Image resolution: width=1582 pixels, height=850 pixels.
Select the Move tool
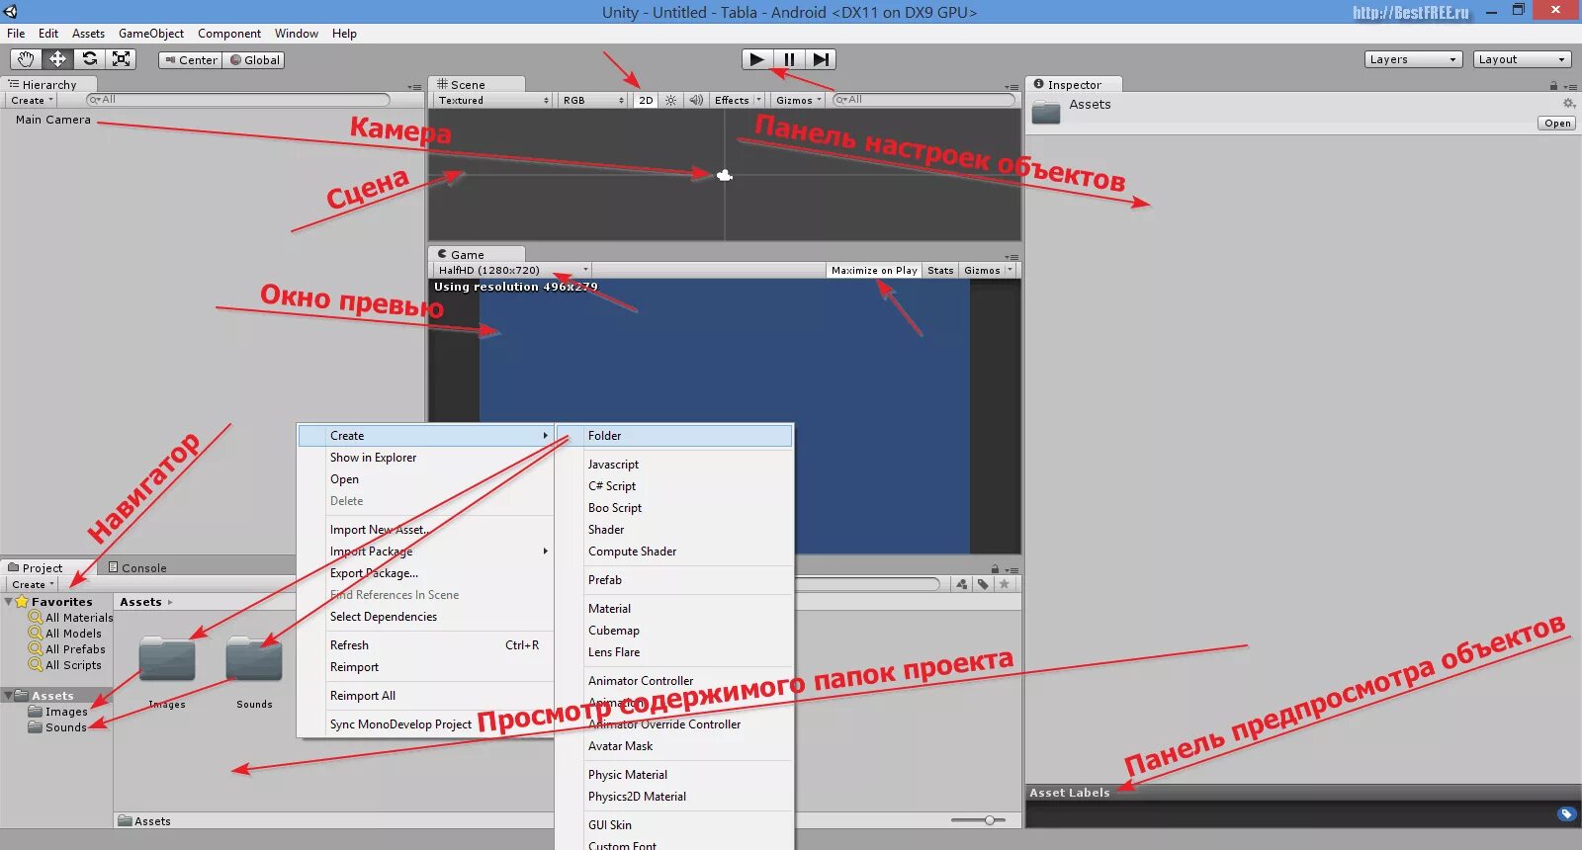click(x=57, y=59)
